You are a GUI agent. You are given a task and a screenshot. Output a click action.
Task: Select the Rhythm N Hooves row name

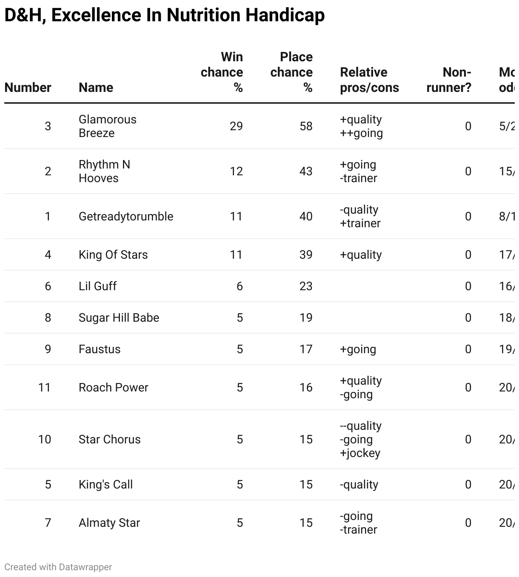point(104,171)
